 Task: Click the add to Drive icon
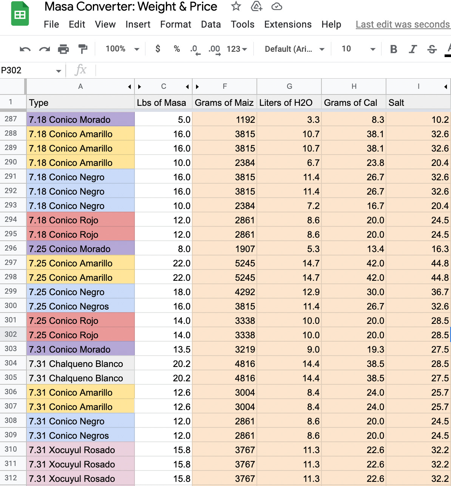(256, 6)
